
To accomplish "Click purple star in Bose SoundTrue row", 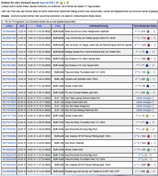I will [x=148, y=32].
